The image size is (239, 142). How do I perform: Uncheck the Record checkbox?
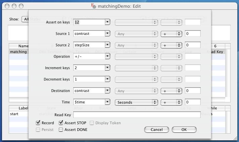38,123
